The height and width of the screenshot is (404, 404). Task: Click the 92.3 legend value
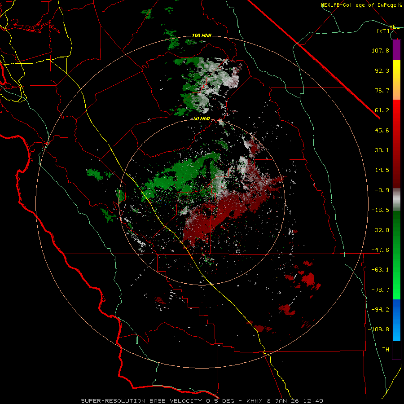click(382, 70)
